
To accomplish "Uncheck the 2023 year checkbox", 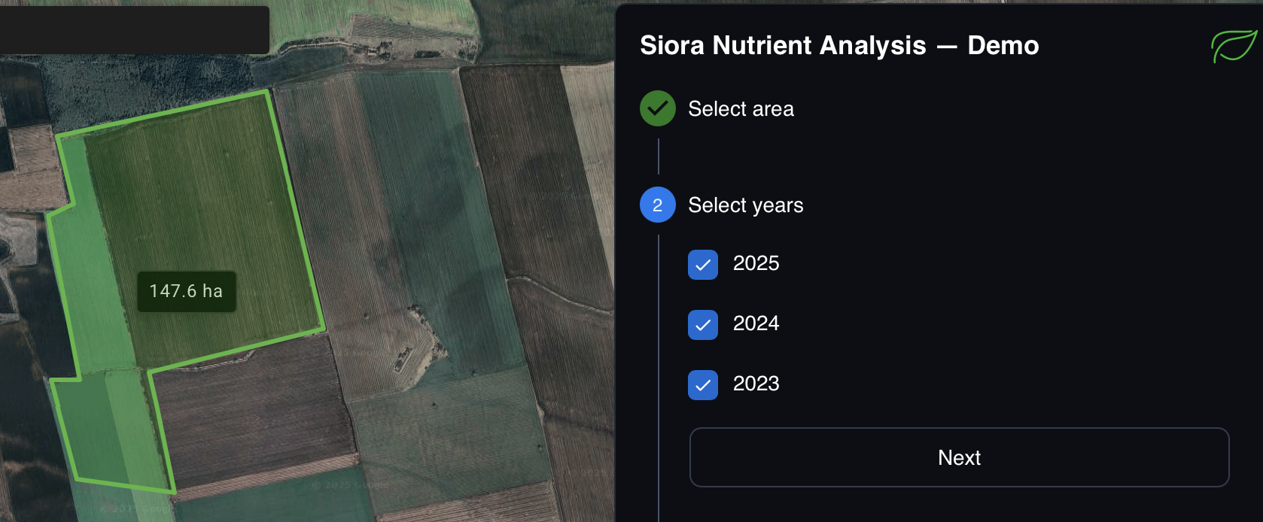I will pos(702,385).
